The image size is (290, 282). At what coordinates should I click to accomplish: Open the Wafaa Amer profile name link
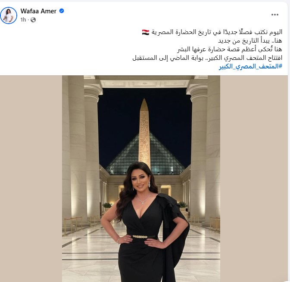[x=38, y=11]
